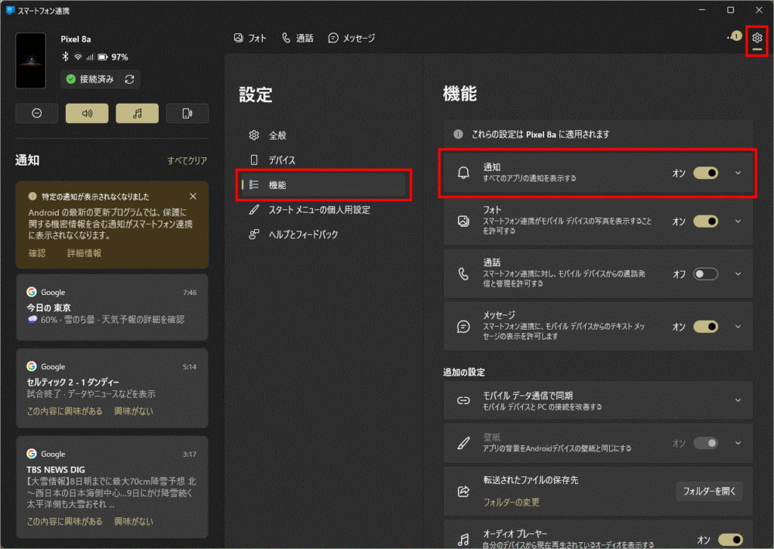Click the Pixel 8a phone thumbnail
Image resolution: width=774 pixels, height=549 pixels.
click(31, 60)
